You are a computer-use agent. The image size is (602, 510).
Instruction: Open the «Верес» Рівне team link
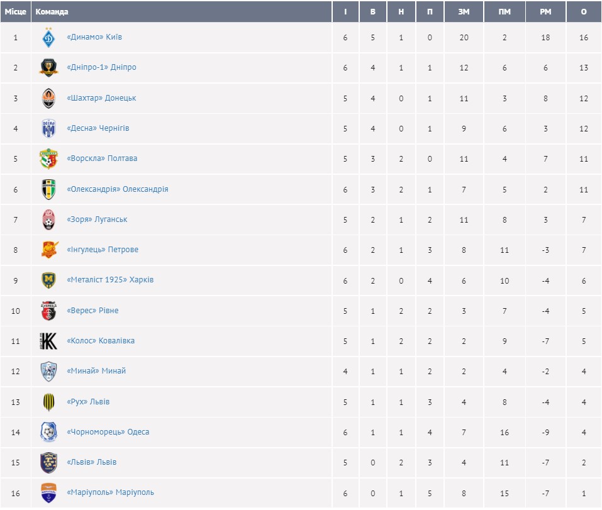click(92, 311)
